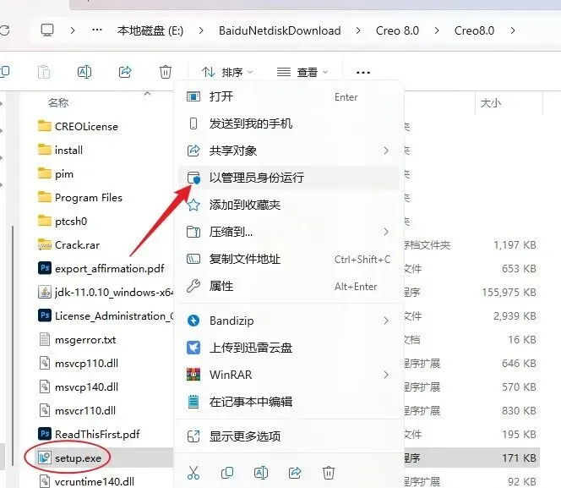Click the Delete icon in context menu bottom
The width and height of the screenshot is (561, 488).
click(x=329, y=473)
